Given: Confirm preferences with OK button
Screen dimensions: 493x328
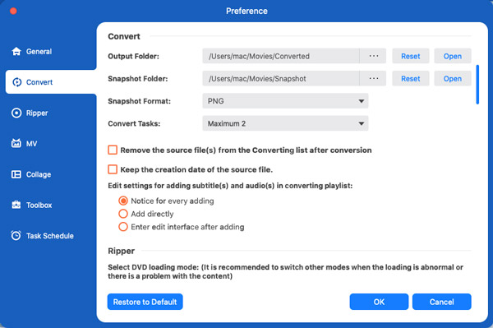Looking at the screenshot, I should tap(379, 302).
